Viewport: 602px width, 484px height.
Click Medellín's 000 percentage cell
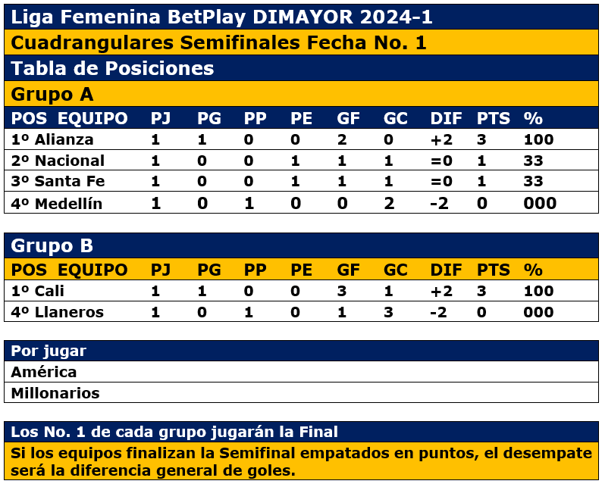(540, 203)
